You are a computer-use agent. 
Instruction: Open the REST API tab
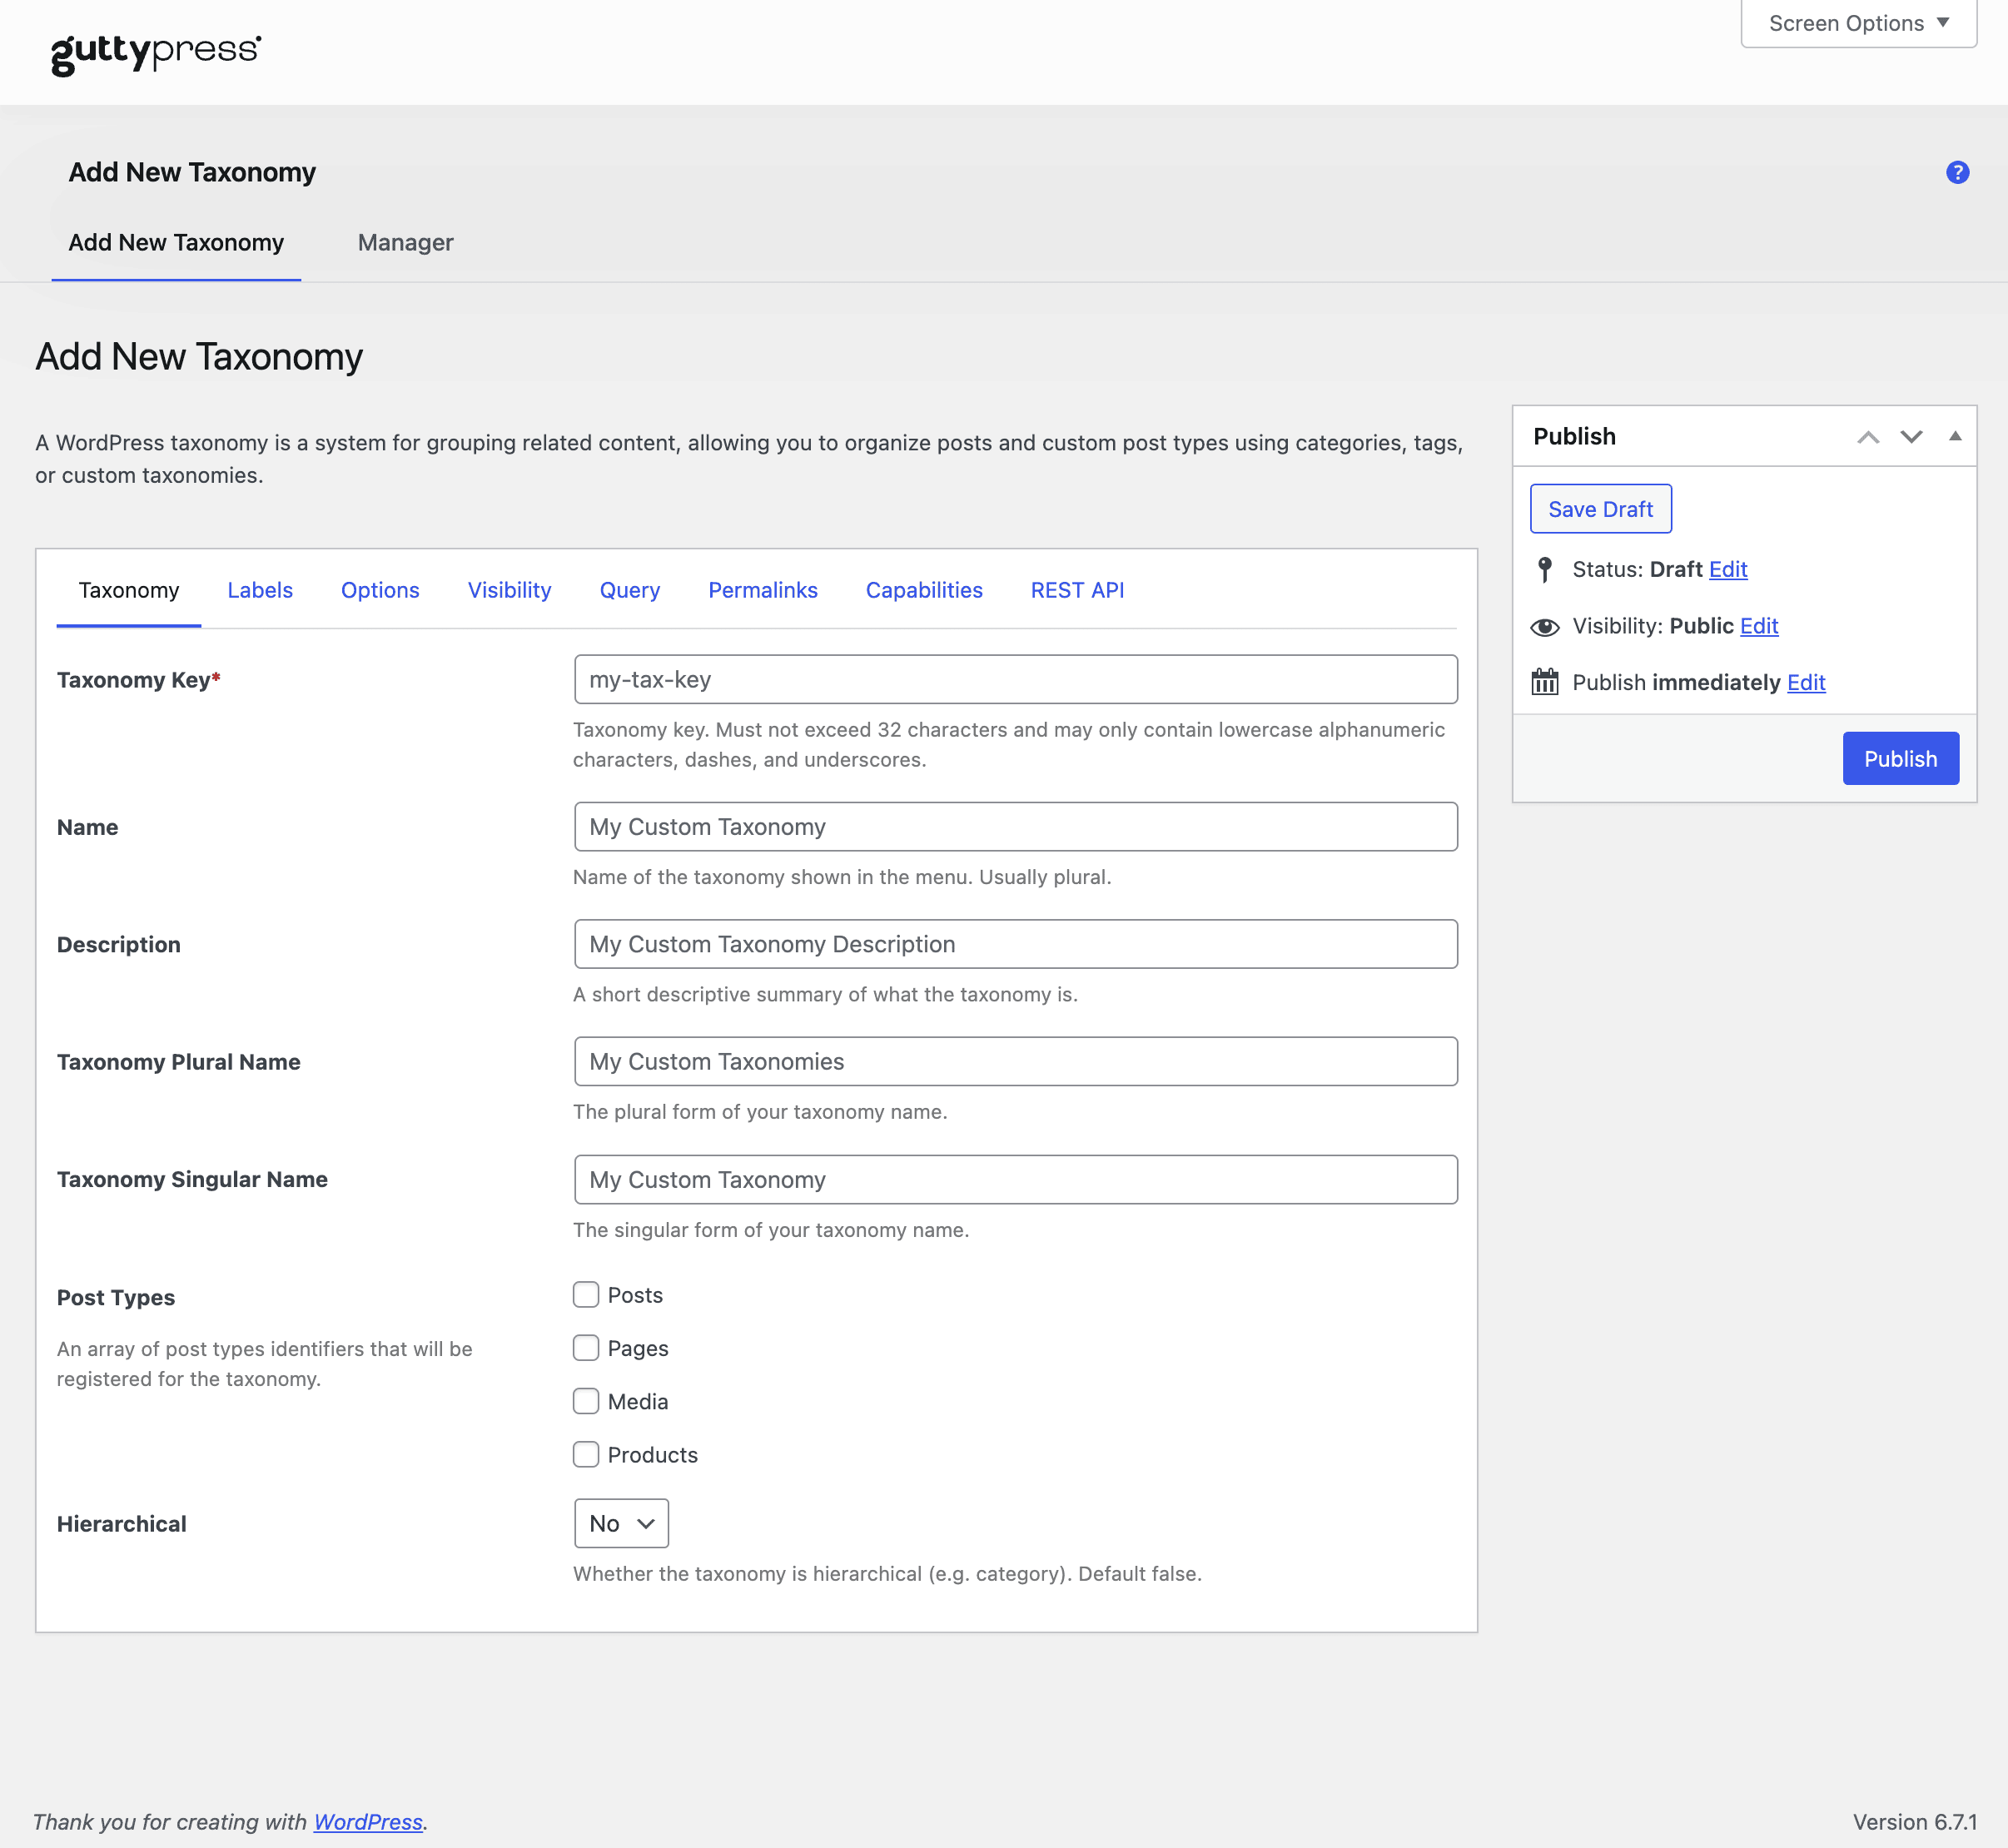1077,590
